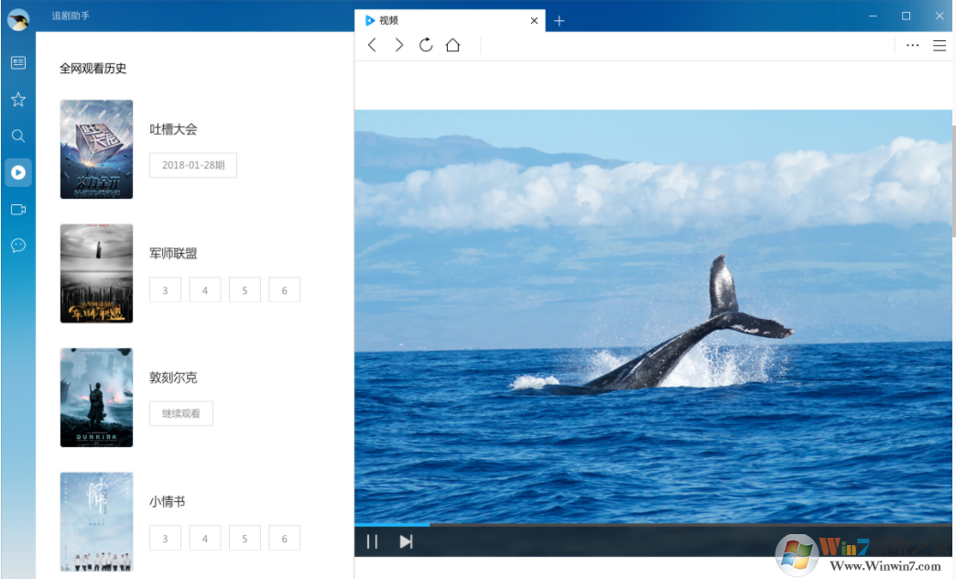Go to the home page icon
This screenshot has width=956, height=579.
coord(452,45)
